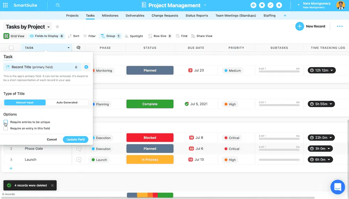The height and width of the screenshot is (199, 349).
Task: Click the green Complete status cell
Action: 150,104
